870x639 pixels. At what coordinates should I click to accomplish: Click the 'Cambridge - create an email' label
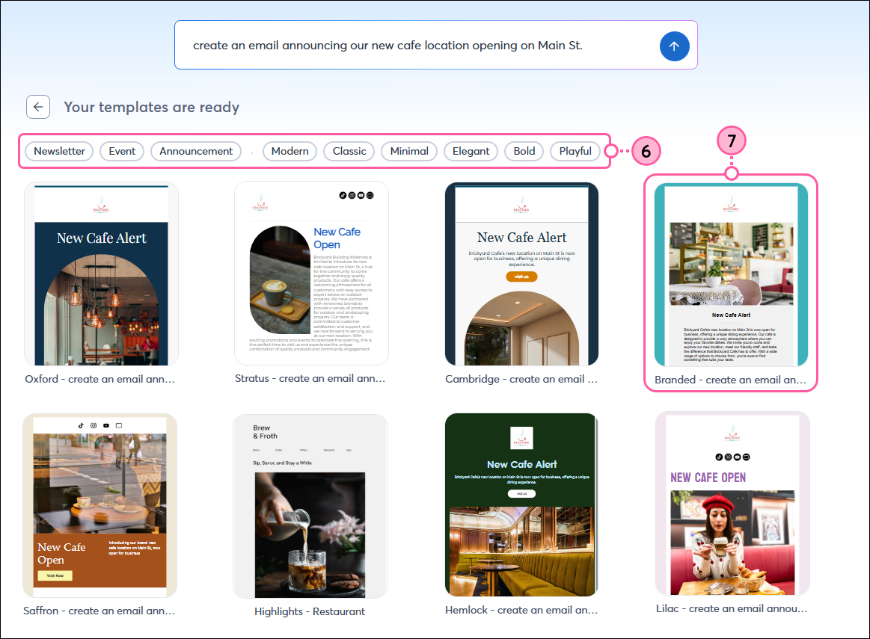tap(521, 379)
